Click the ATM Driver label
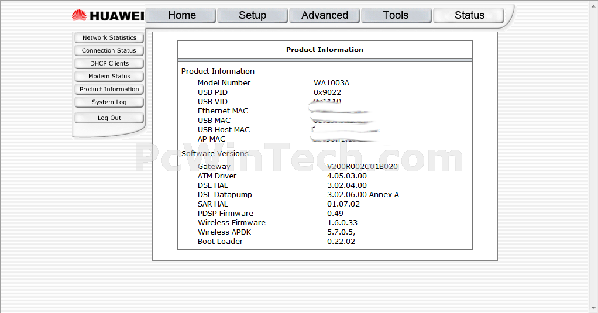The height and width of the screenshot is (313, 598). click(x=217, y=176)
